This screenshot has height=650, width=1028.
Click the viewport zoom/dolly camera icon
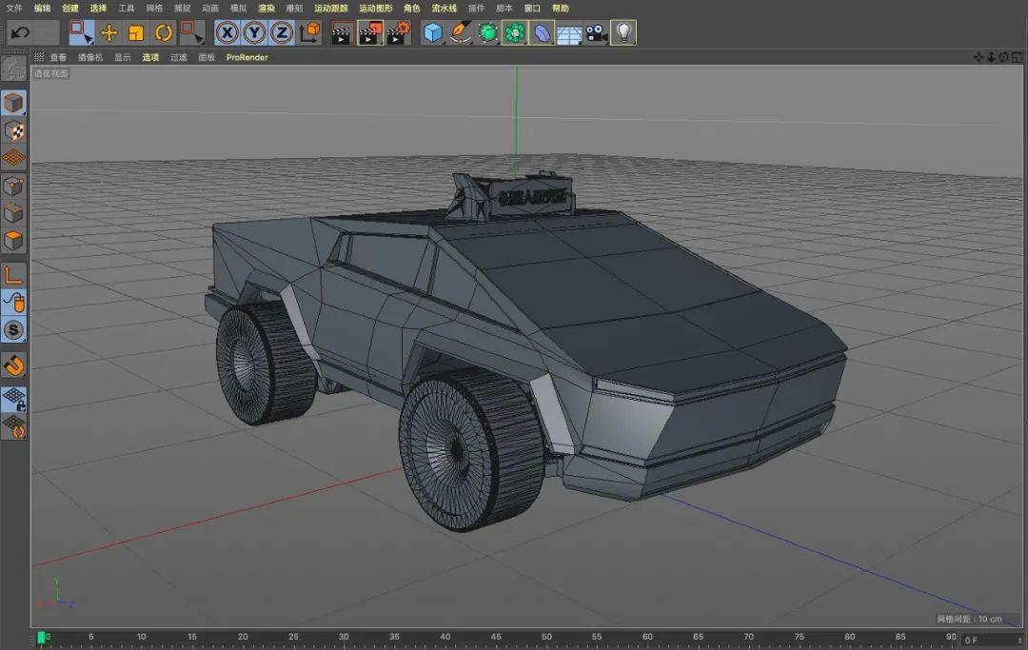coord(991,57)
